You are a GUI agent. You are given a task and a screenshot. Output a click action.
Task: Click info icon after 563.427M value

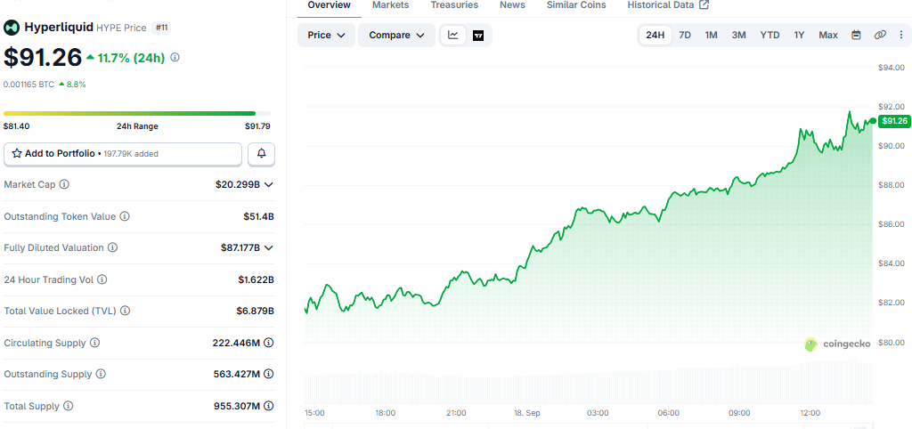tap(269, 375)
